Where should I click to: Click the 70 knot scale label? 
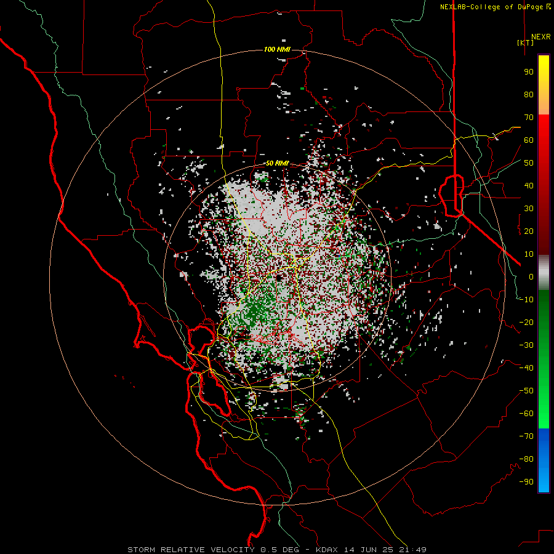pos(529,118)
